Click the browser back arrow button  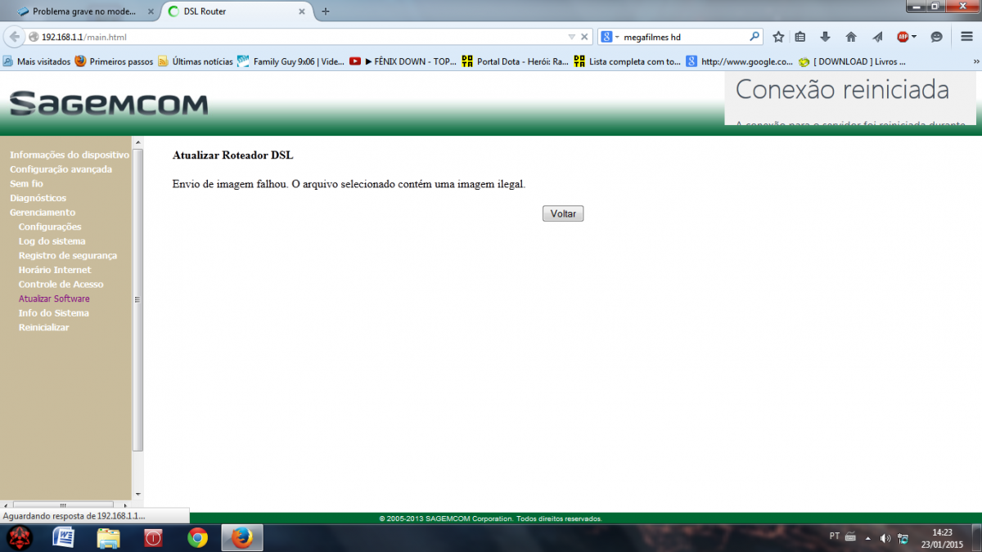14,37
